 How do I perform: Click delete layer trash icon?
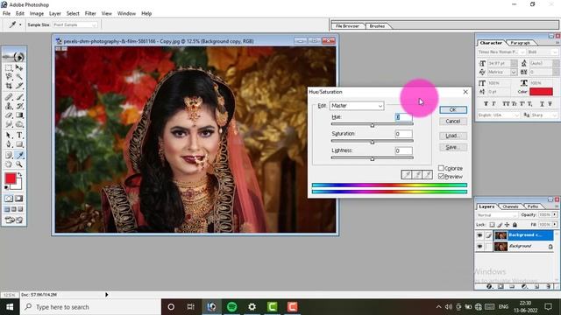tap(548, 286)
